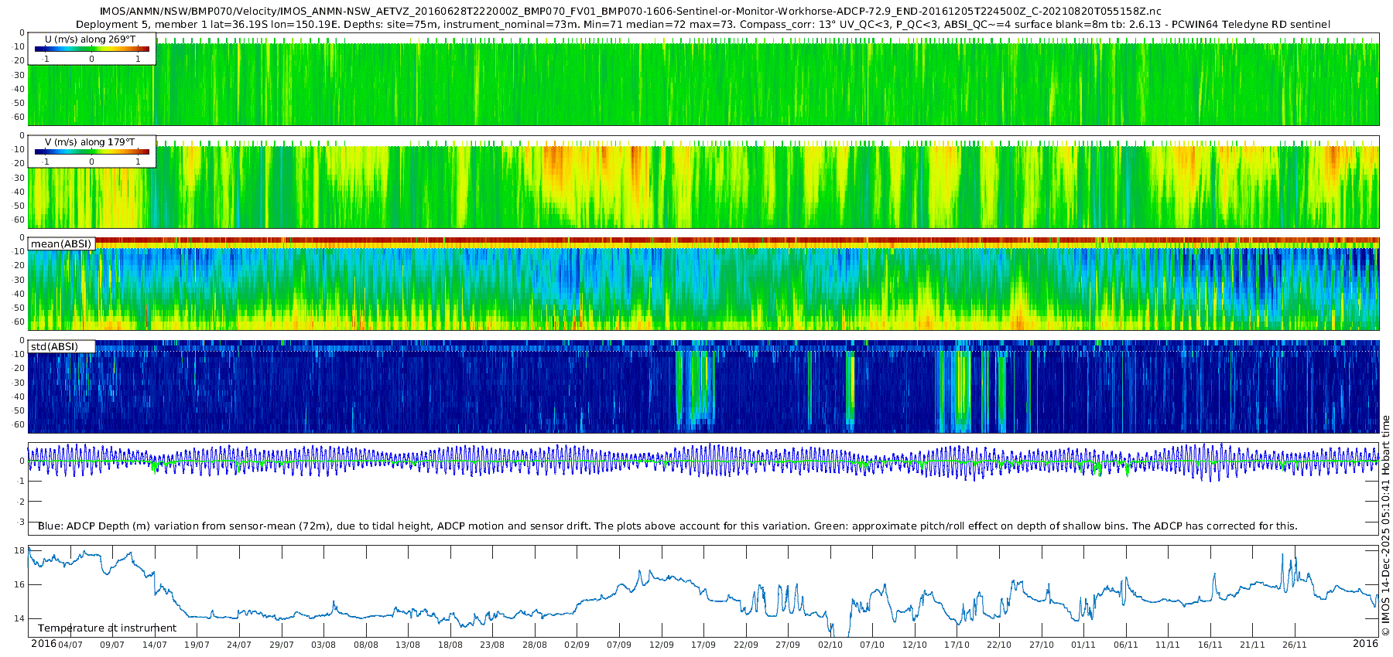Click the 'Deployment 5' metadata line

(x=703, y=24)
